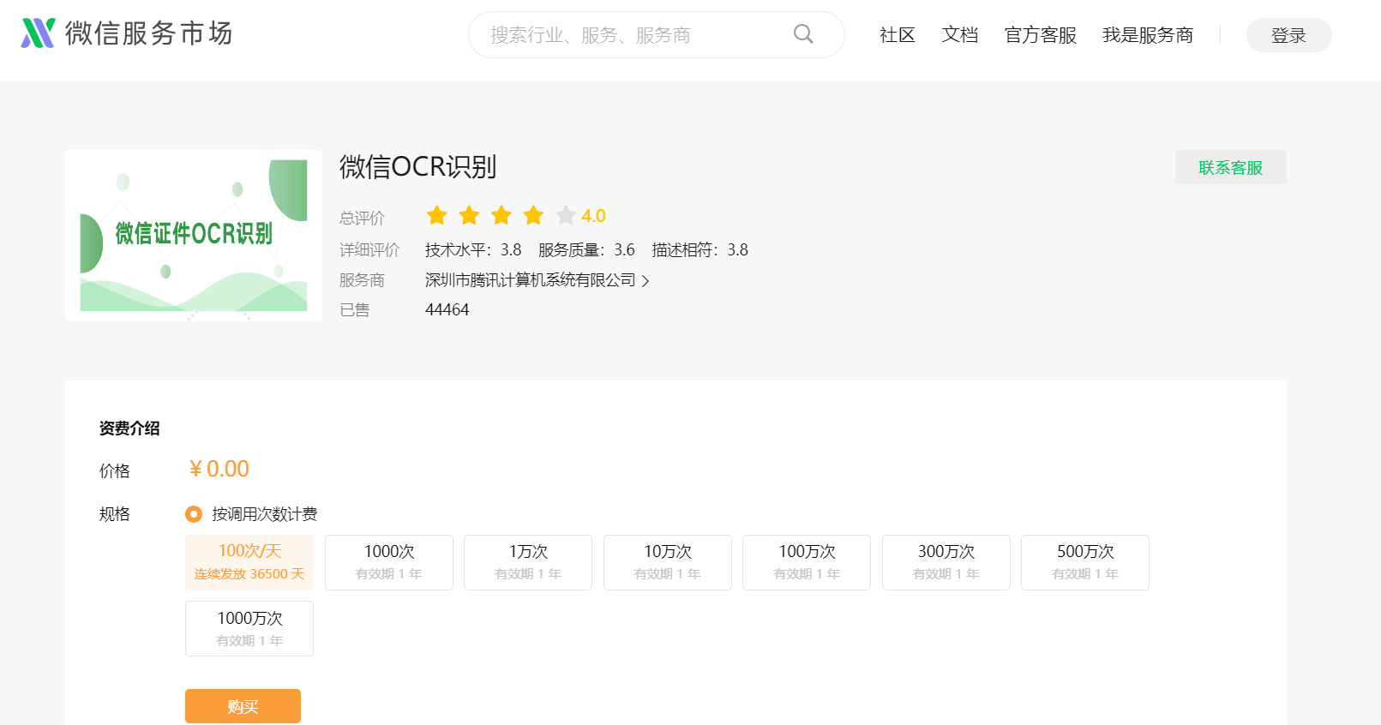The image size is (1381, 725).
Task: Open the 社区 menu item
Action: pyautogui.click(x=898, y=35)
